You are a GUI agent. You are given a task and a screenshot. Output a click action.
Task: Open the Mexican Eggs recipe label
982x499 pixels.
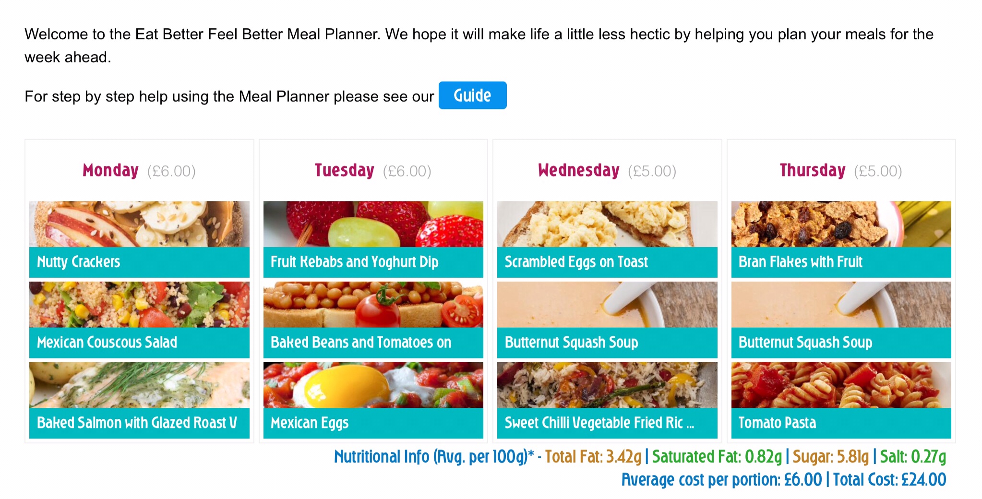[x=310, y=423]
